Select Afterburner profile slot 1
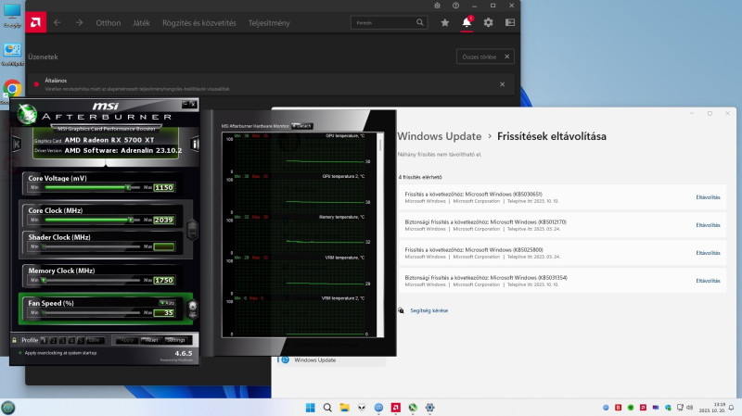742x416 pixels. click(44, 340)
